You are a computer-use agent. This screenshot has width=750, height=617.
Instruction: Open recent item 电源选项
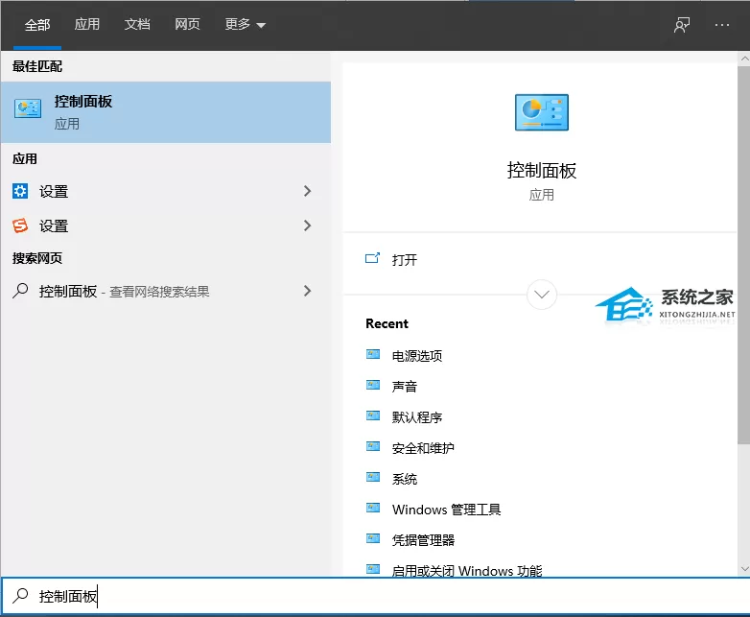point(417,356)
